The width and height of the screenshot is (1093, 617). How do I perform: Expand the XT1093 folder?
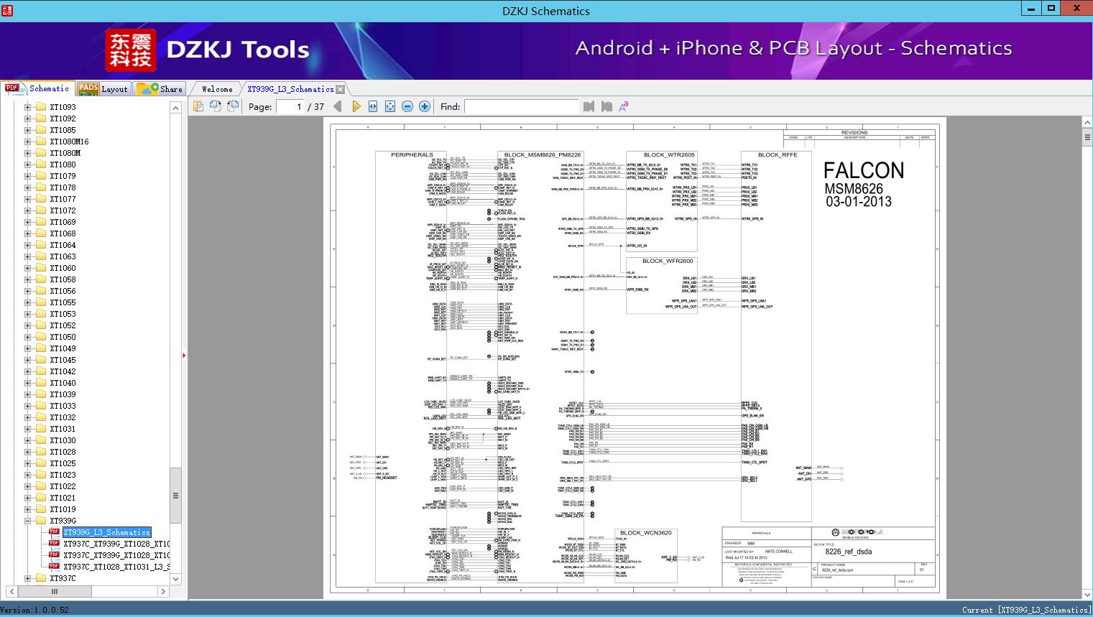(x=28, y=107)
